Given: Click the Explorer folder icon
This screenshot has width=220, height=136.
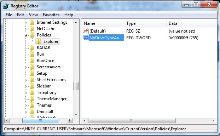Looking at the screenshot, I should point(39,41).
